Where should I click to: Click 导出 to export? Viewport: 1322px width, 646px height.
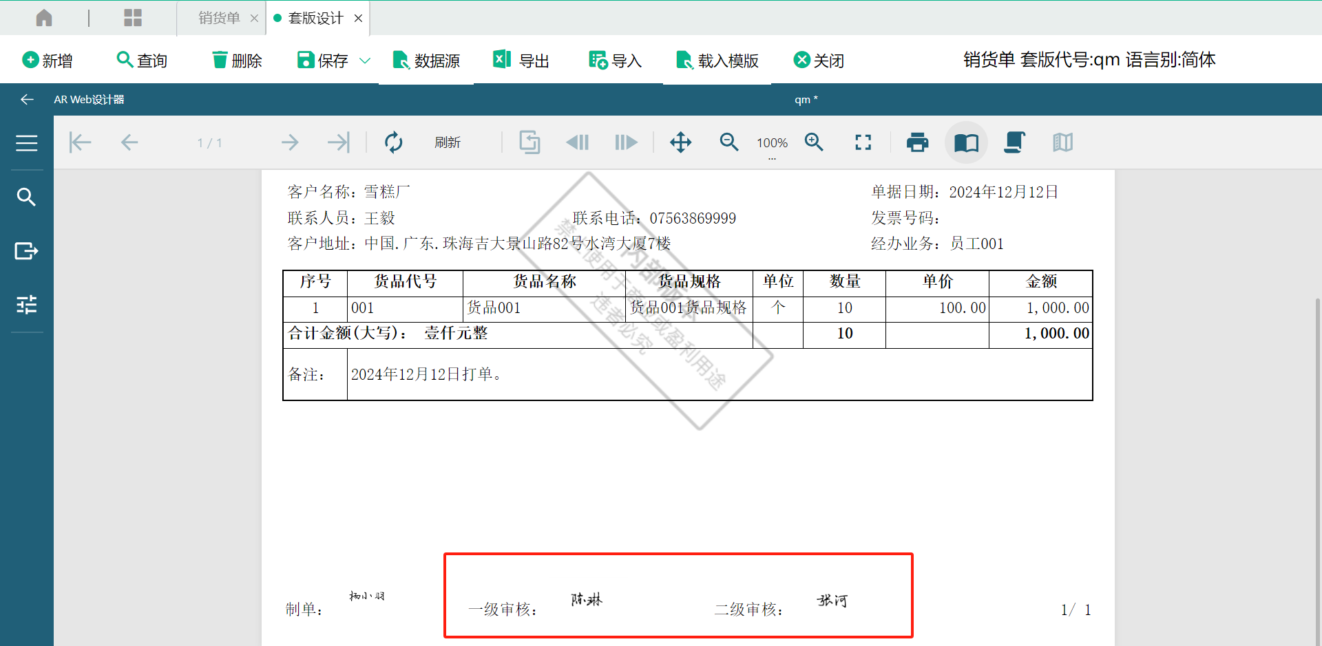click(x=521, y=61)
